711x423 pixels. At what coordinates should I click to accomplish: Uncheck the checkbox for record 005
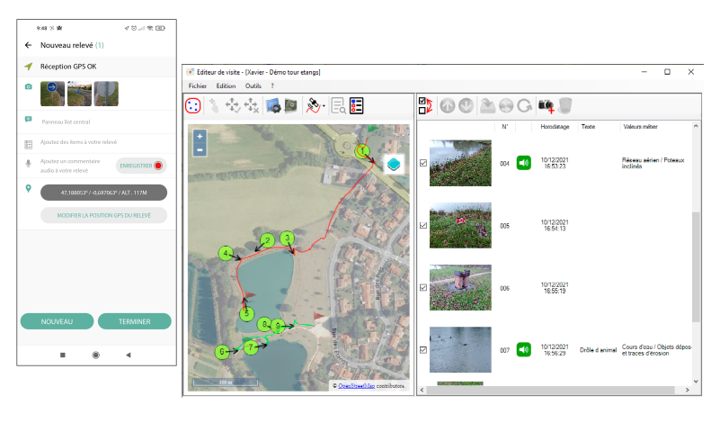tap(423, 226)
